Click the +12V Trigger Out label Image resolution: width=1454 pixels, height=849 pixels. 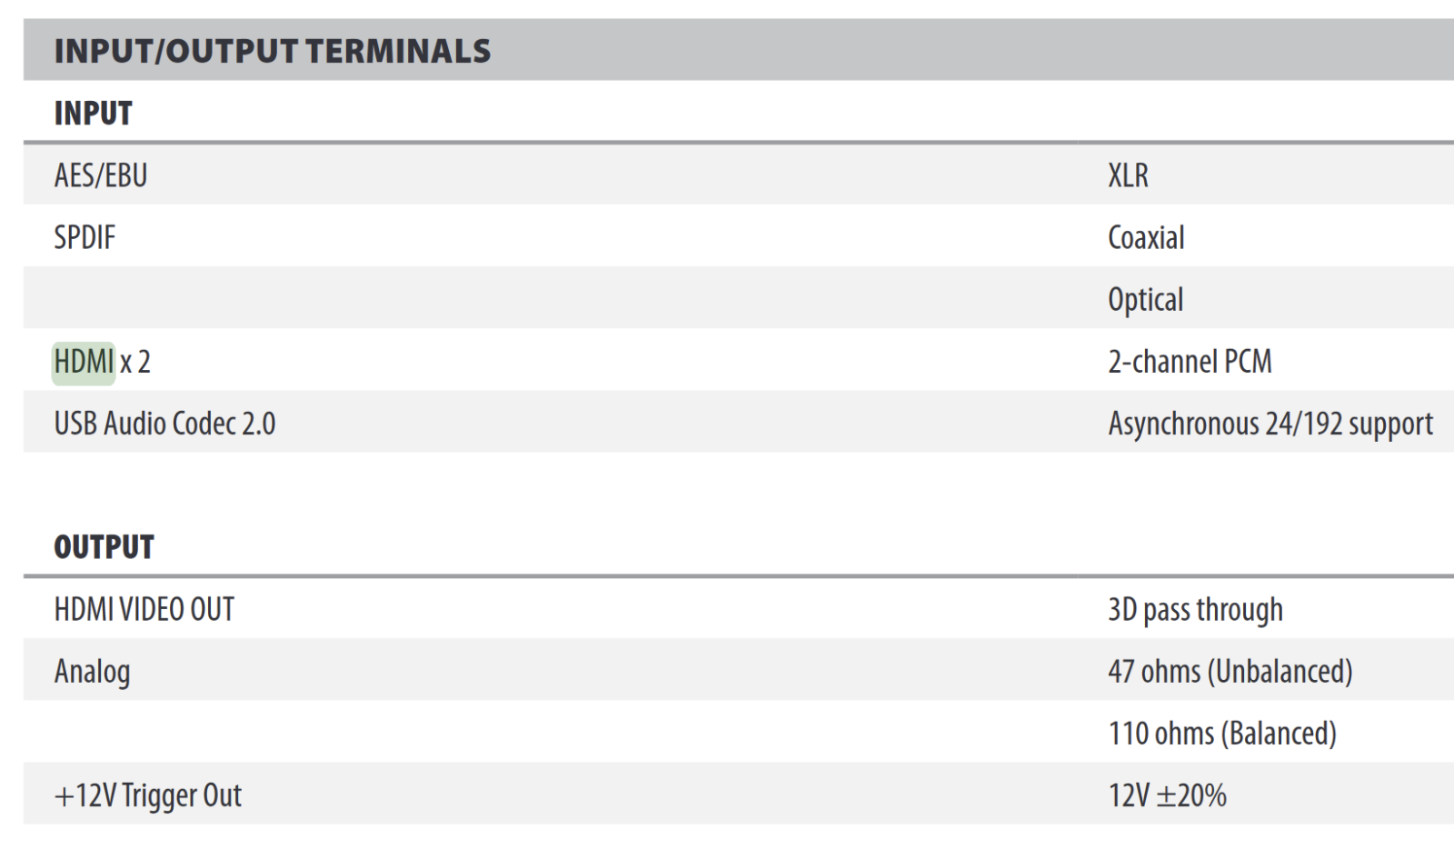148,795
